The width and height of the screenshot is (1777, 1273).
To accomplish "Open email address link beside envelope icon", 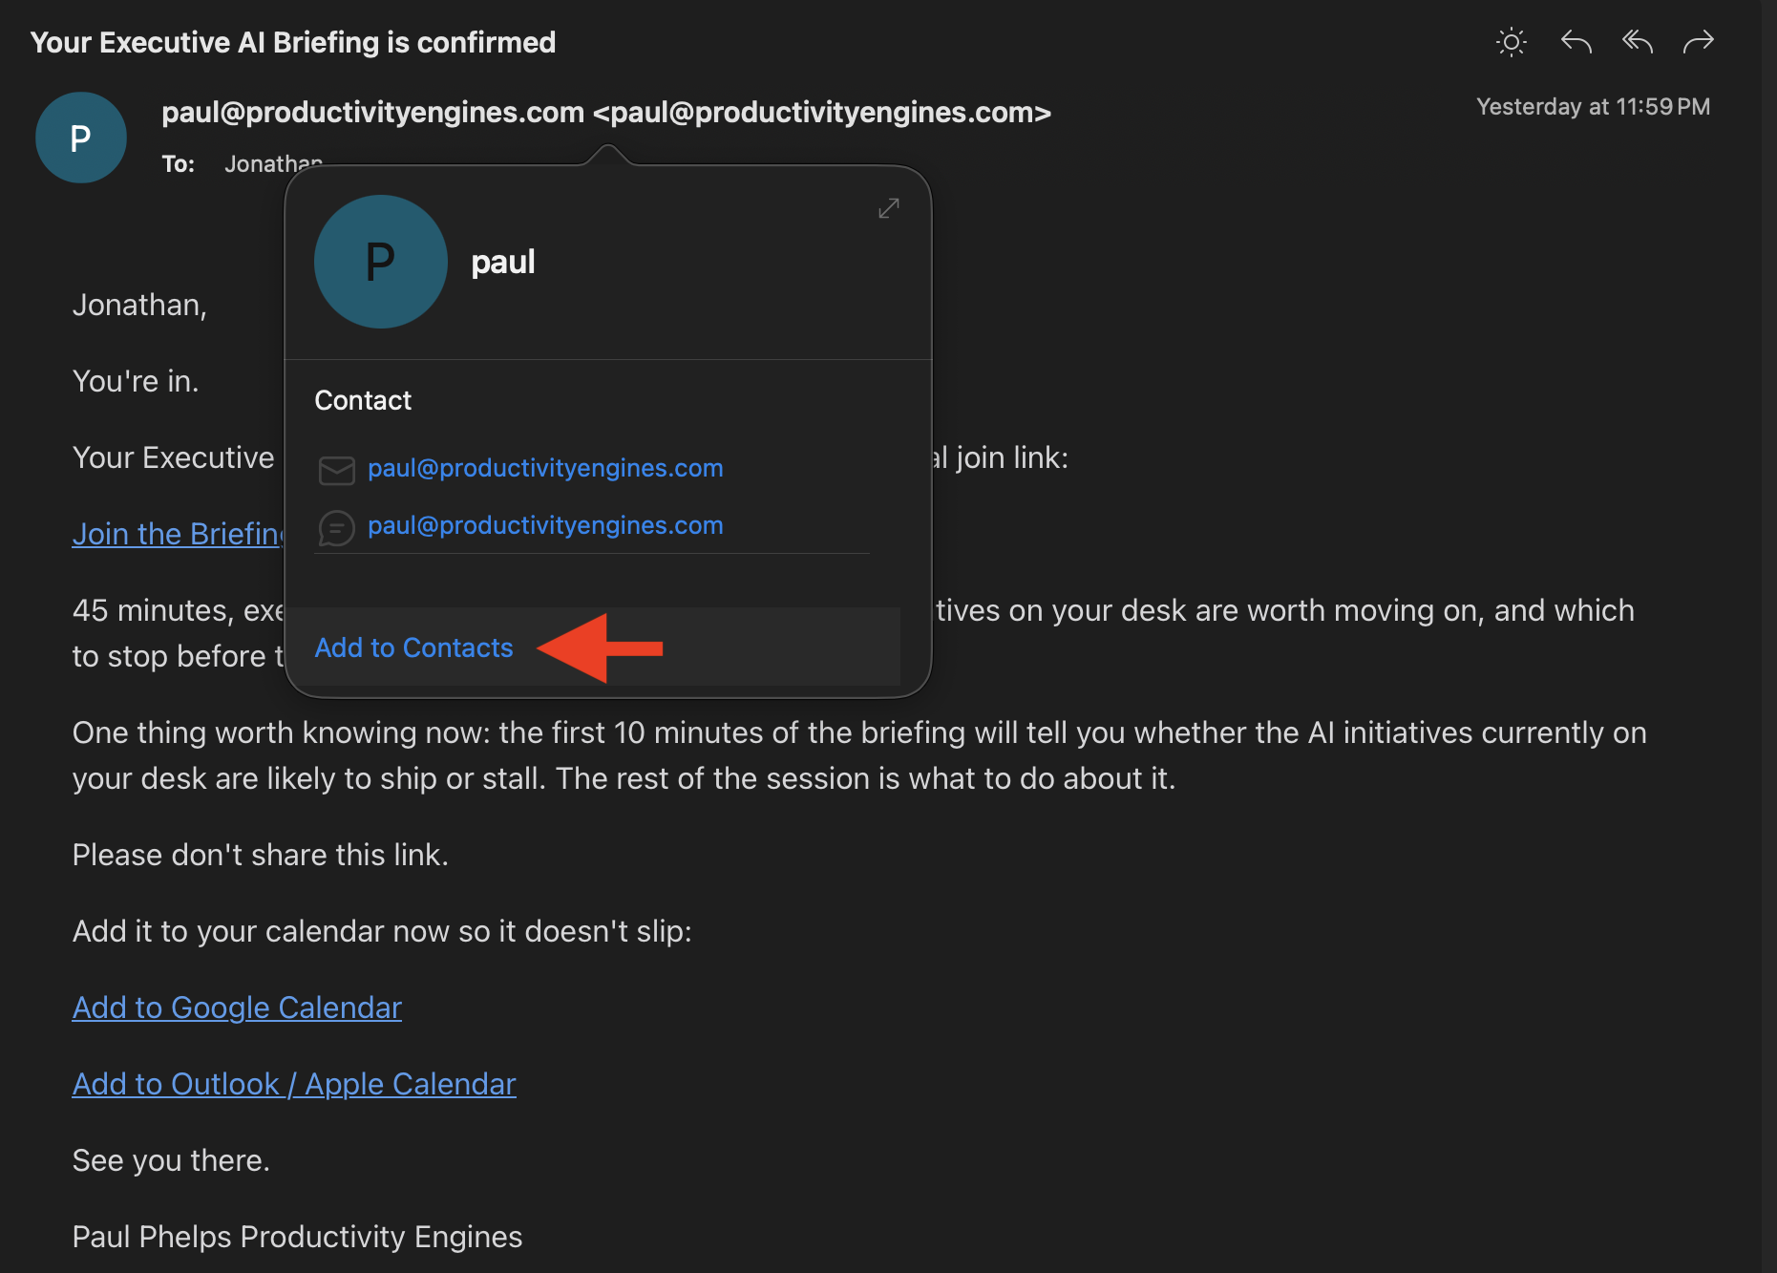I will click(x=545, y=468).
